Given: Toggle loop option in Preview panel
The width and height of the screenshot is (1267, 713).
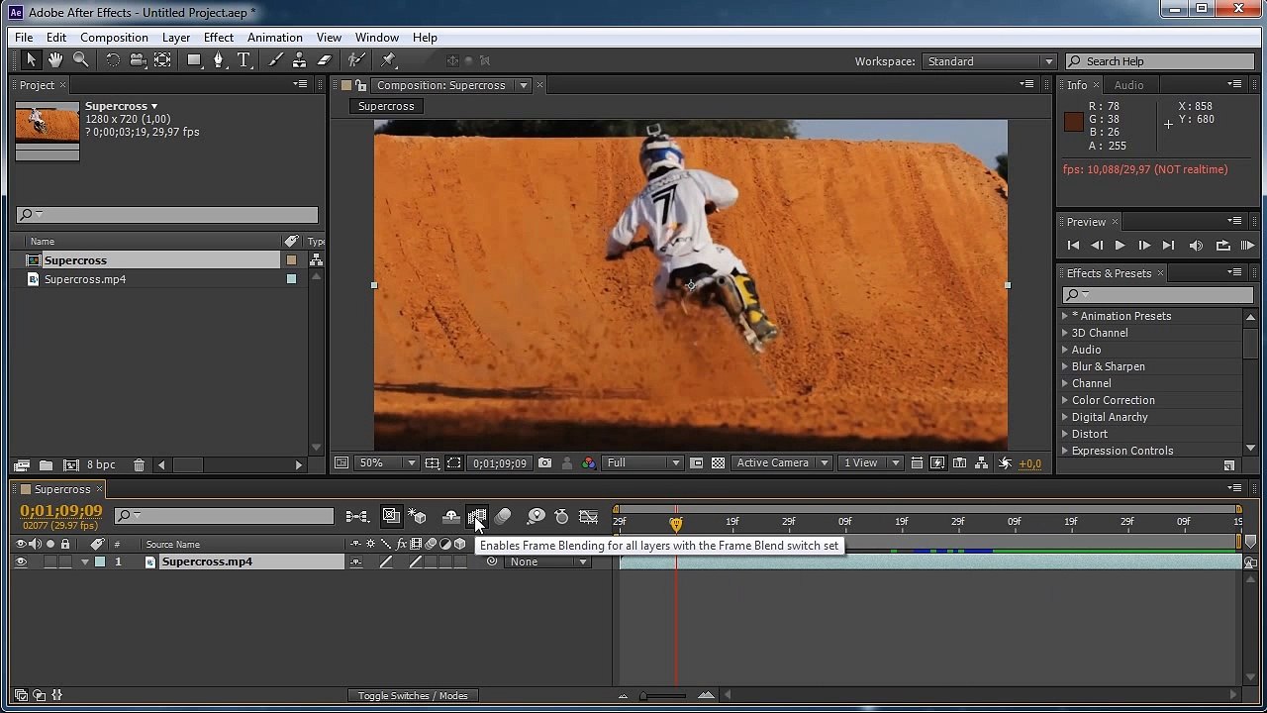Looking at the screenshot, I should (1222, 246).
